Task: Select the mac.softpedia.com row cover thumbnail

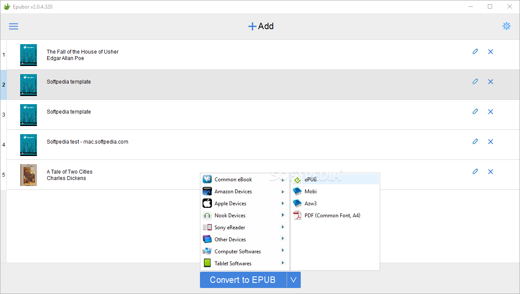Action: coord(28,145)
